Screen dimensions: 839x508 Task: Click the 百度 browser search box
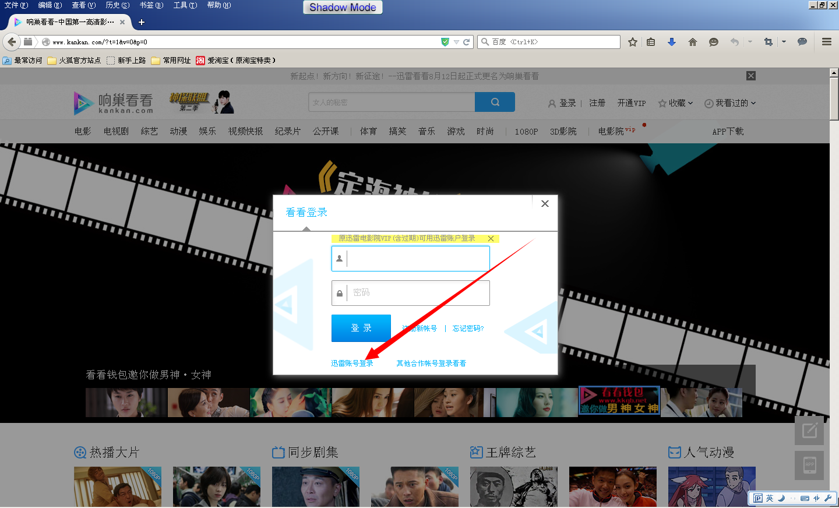549,42
